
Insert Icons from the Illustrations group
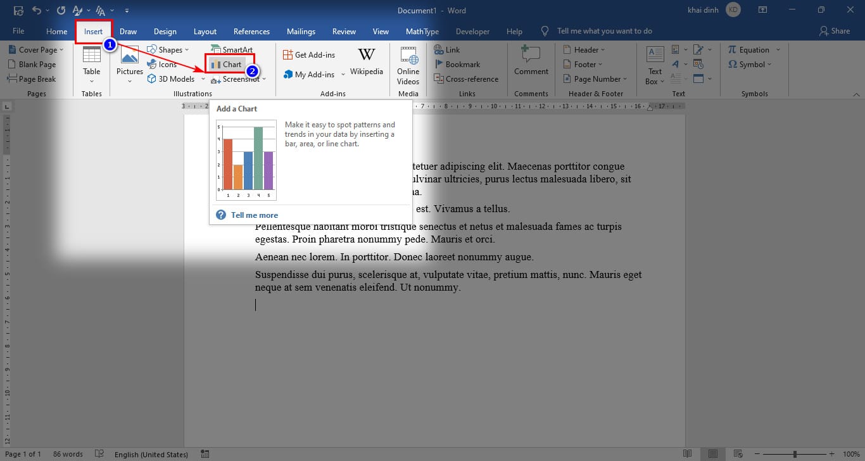[162, 65]
